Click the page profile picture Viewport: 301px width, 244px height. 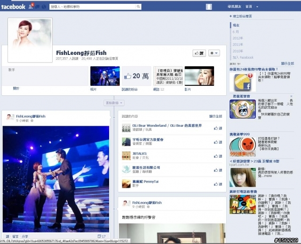coord(30,40)
